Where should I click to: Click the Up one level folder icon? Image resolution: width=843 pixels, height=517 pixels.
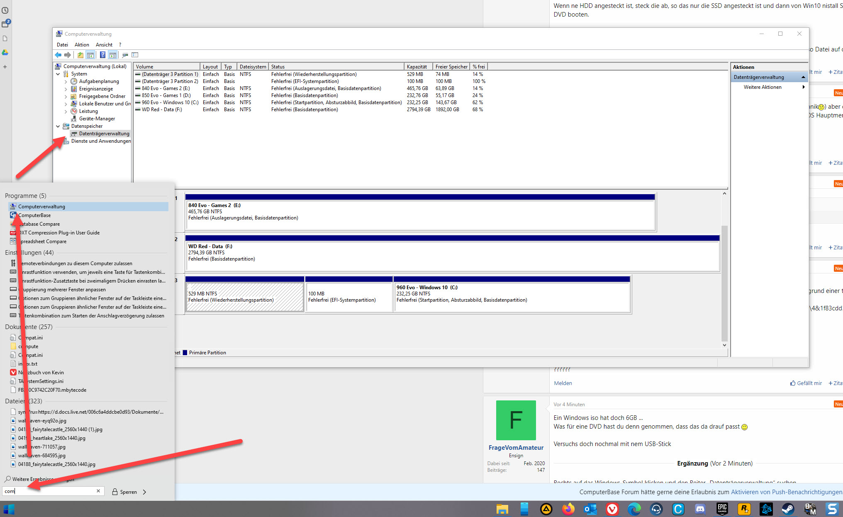pyautogui.click(x=80, y=55)
